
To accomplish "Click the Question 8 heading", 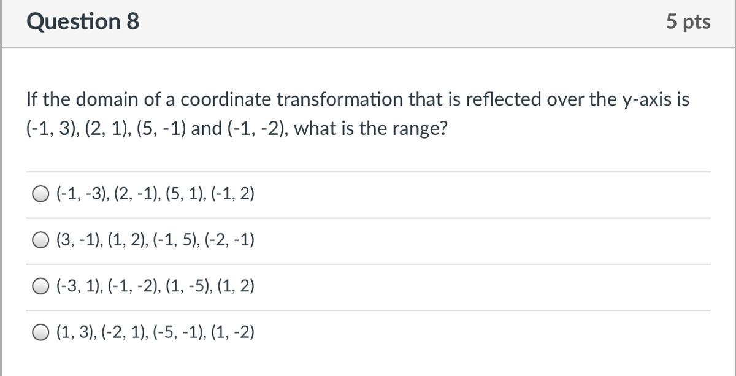I will click(83, 21).
